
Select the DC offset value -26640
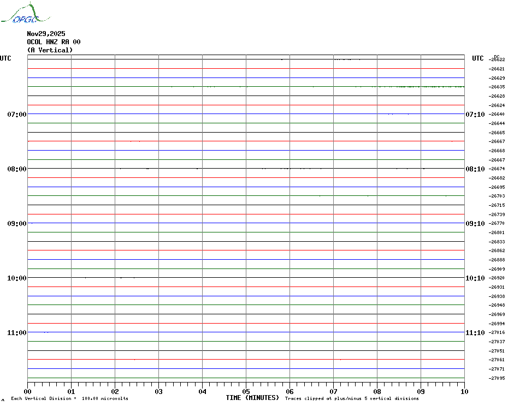(x=497, y=114)
